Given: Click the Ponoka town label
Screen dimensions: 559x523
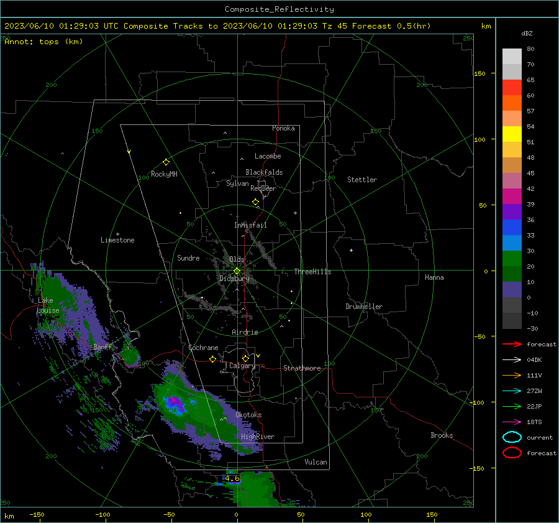Looking at the screenshot, I should pyautogui.click(x=283, y=128).
